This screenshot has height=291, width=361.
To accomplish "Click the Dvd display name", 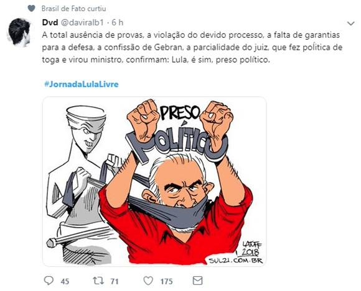I will [x=50, y=22].
